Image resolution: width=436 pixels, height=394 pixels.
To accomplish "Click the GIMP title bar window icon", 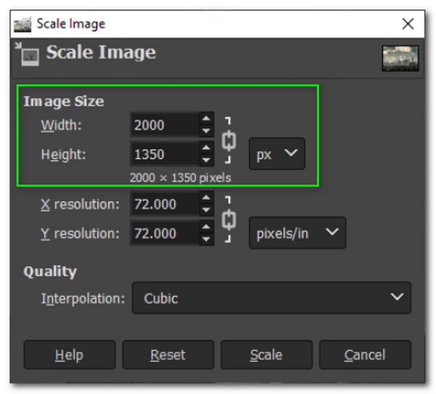I will [x=23, y=24].
